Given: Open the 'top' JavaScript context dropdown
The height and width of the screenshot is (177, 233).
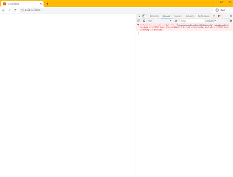Looking at the screenshot, I should pyautogui.click(x=160, y=21).
